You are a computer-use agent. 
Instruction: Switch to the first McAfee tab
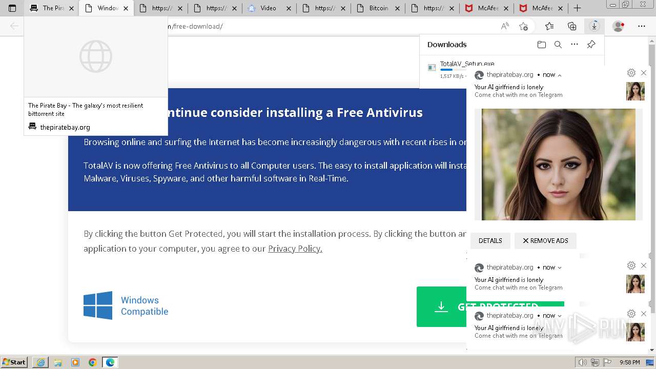point(486,8)
